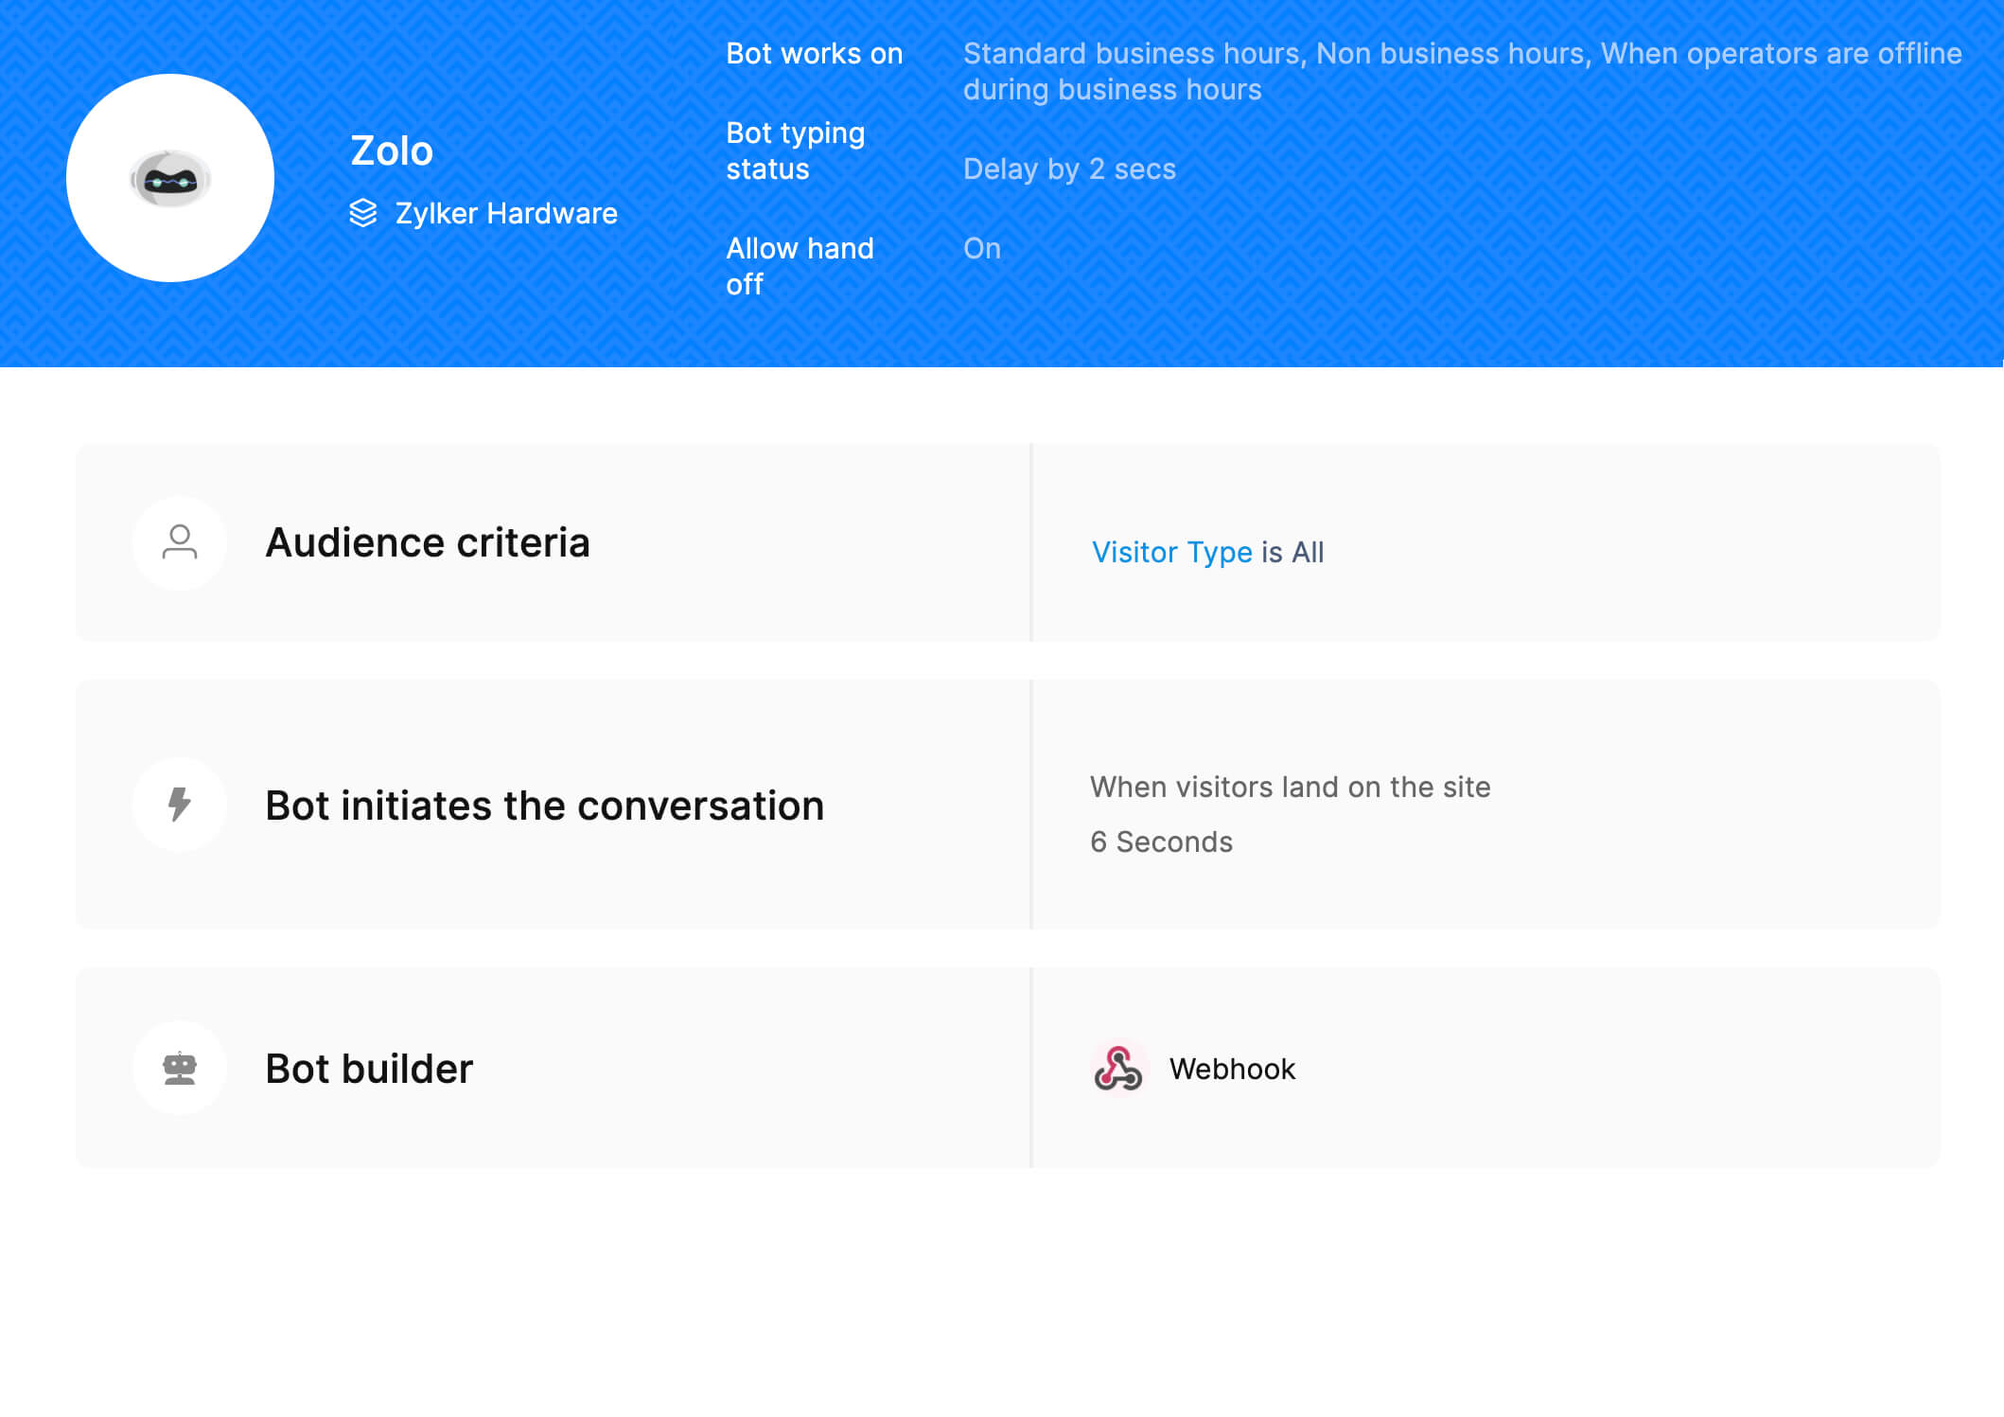Click the Bot initiates conversation lightning icon
Screen dimensions: 2004x1417
tap(181, 804)
